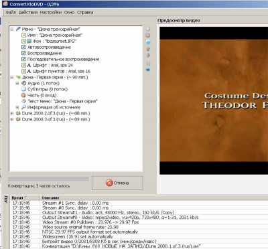Image resolution: width=268 pixels, height=249 pixels.
Task: Click the letter A icon beside Шрифт пунктов
Action: coord(29,71)
